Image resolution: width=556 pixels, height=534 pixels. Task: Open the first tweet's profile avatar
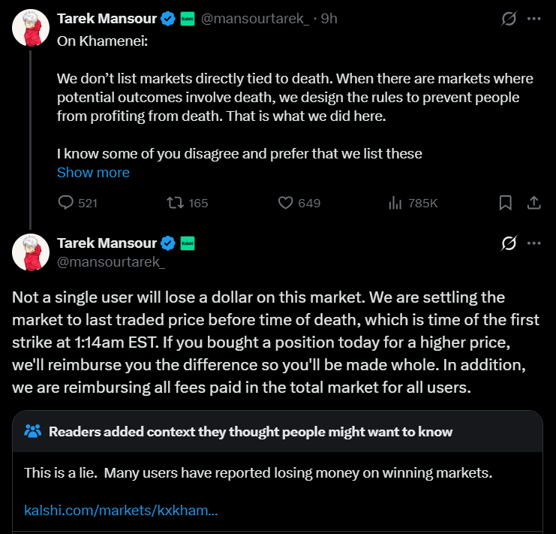tap(30, 29)
